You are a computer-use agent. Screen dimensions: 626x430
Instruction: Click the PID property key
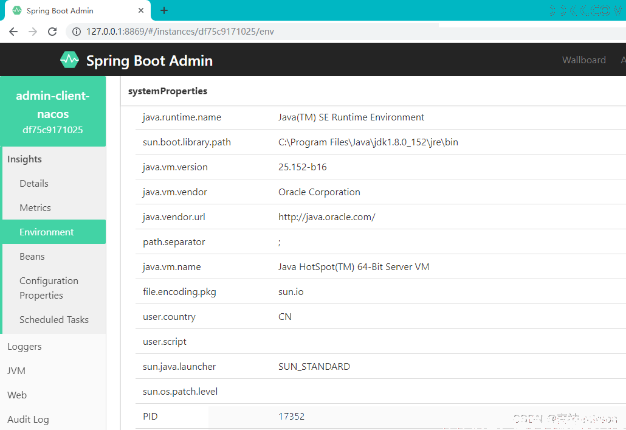click(150, 417)
